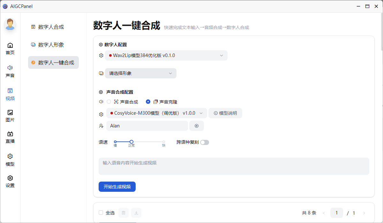Screen dimensions: 383x223
Task: Open the 模型 model section
Action: (10, 160)
